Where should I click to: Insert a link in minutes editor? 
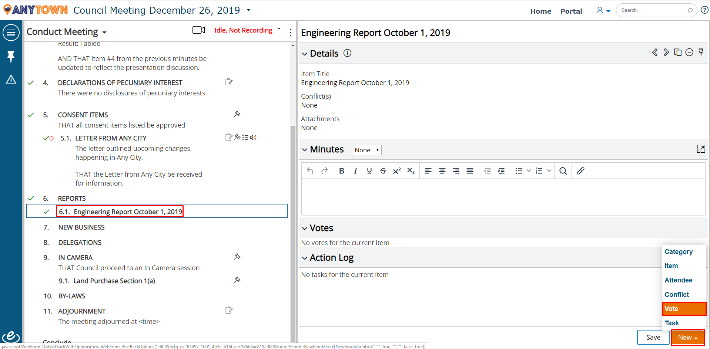click(580, 171)
